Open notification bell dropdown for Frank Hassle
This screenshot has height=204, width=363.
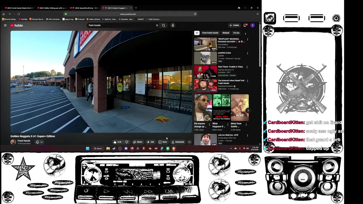coord(39,142)
